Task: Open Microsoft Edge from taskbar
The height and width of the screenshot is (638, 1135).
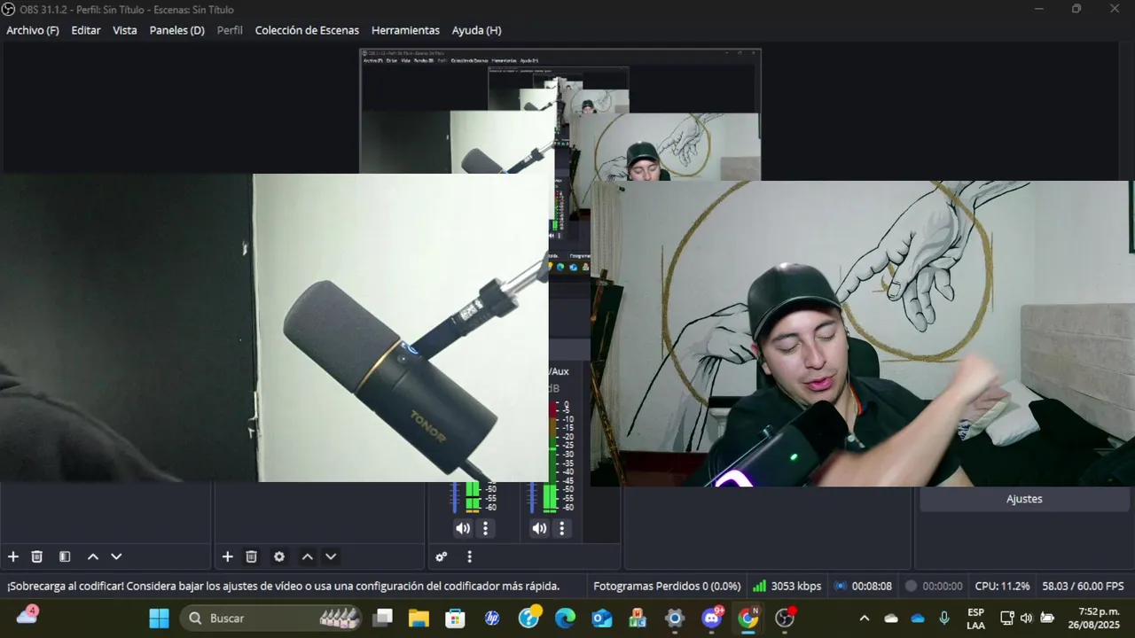Action: (x=565, y=618)
